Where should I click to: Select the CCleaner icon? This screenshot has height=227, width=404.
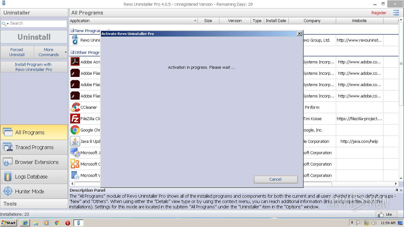(75, 107)
